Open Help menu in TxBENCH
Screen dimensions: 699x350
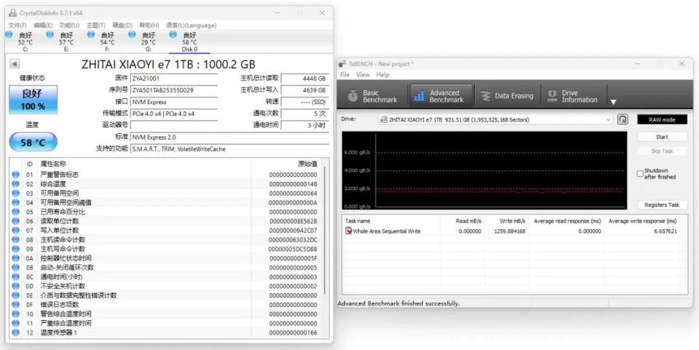pyautogui.click(x=383, y=75)
